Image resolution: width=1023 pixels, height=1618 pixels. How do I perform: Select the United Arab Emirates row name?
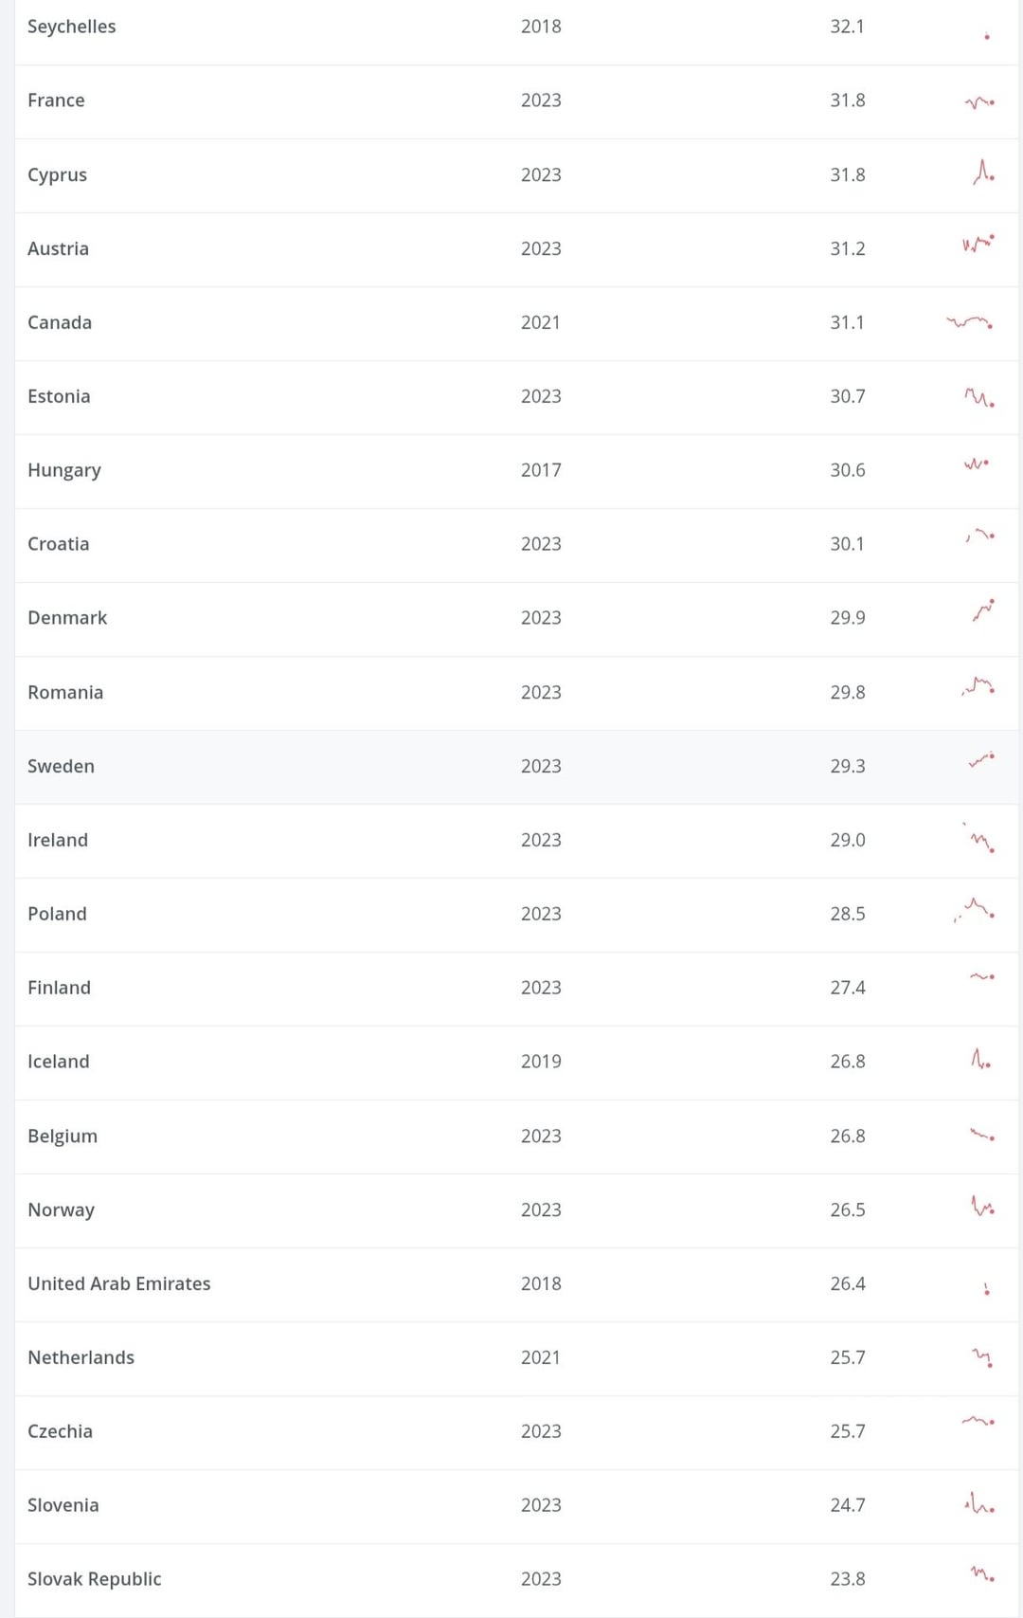pos(119,1283)
